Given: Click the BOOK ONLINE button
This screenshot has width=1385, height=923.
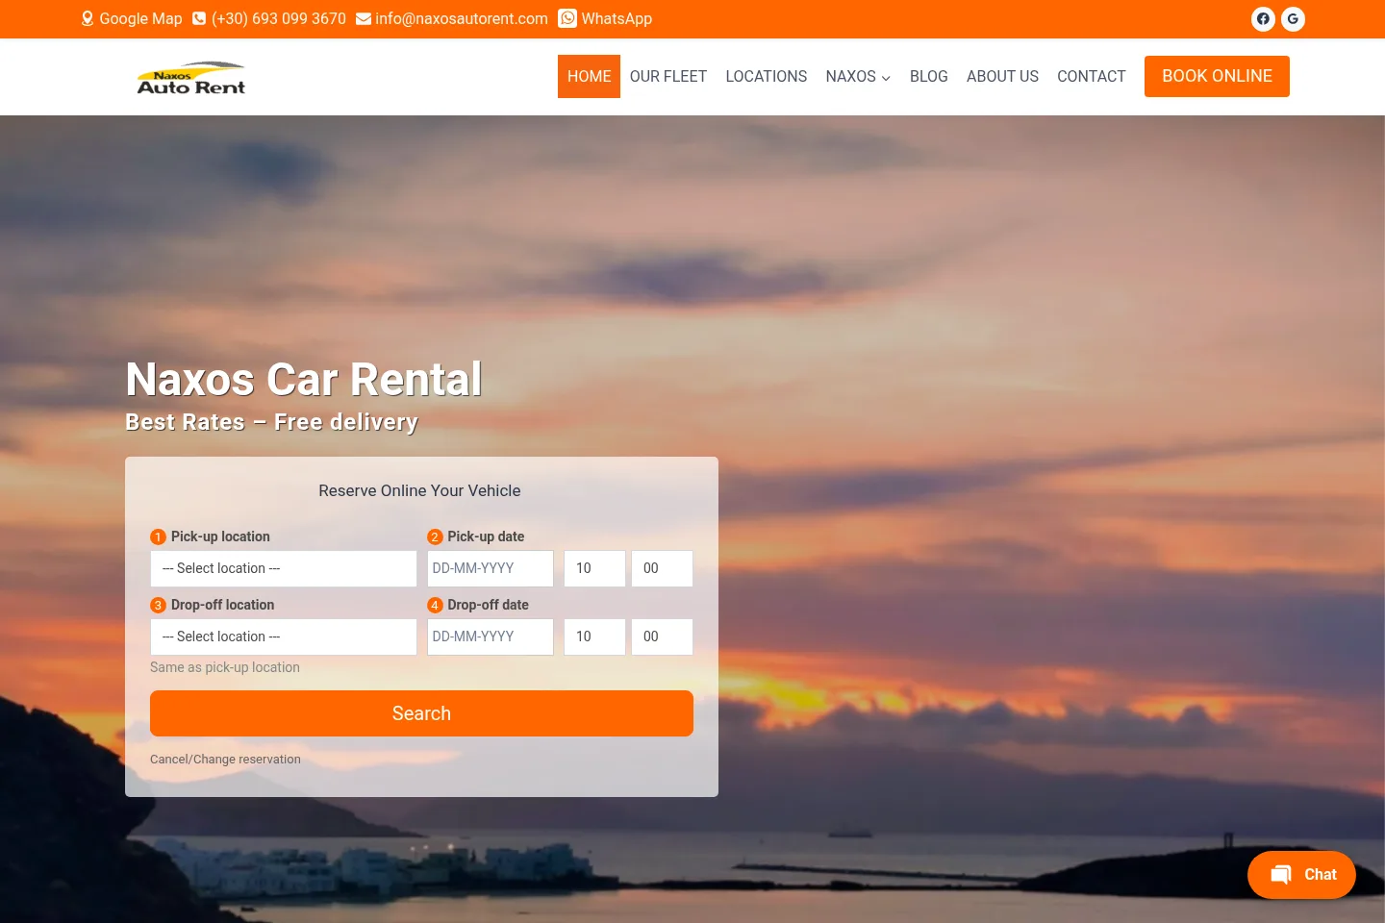Looking at the screenshot, I should click(x=1217, y=76).
